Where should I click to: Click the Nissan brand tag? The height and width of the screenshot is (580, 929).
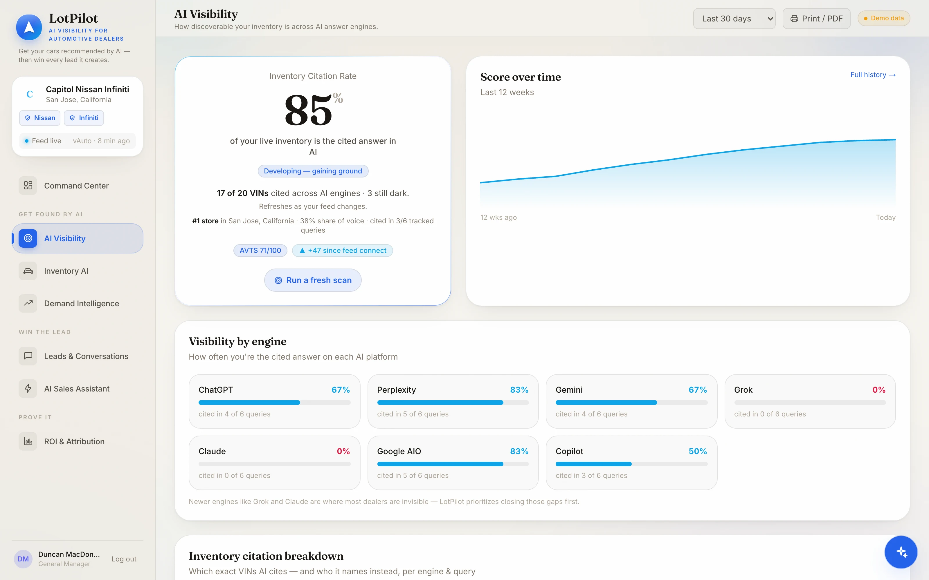pyautogui.click(x=40, y=118)
